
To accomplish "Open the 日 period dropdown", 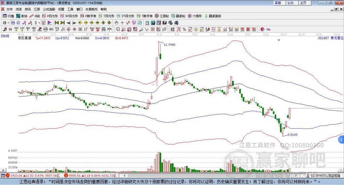I will 6,23.
